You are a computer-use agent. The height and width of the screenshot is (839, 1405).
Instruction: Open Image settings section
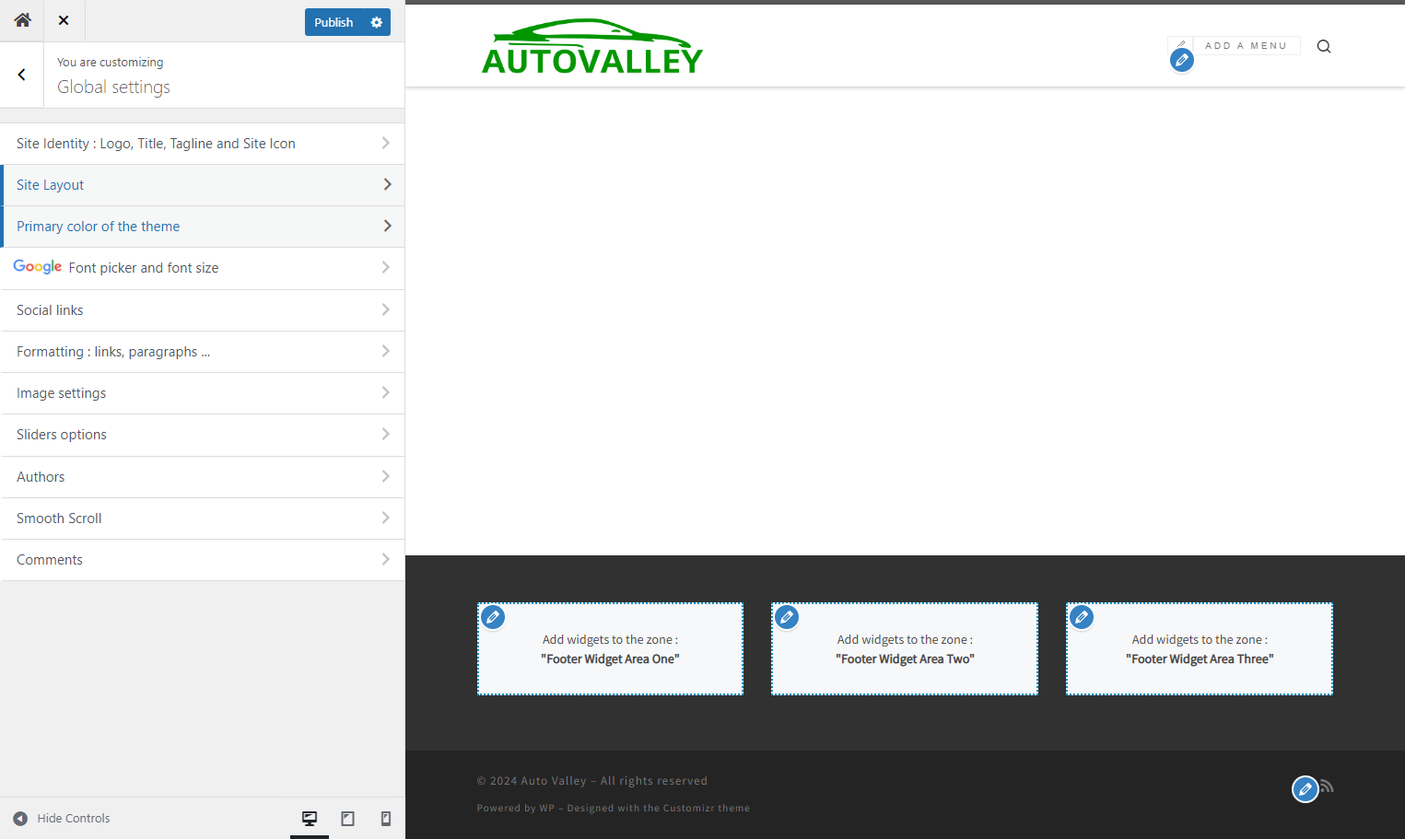click(x=203, y=393)
